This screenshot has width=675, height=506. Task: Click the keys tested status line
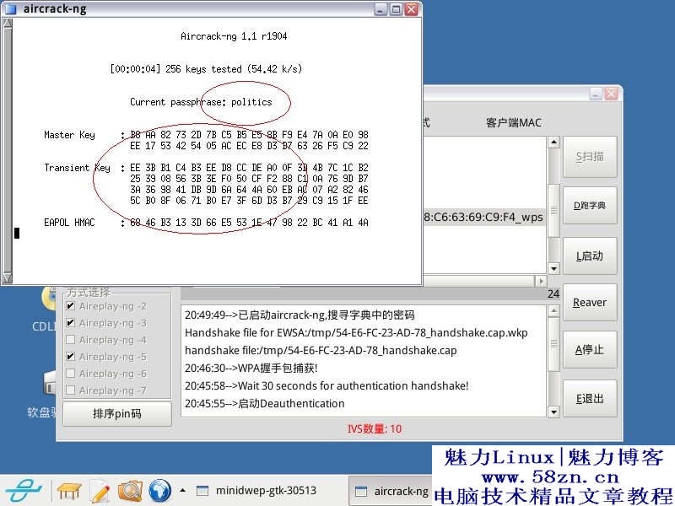[206, 69]
